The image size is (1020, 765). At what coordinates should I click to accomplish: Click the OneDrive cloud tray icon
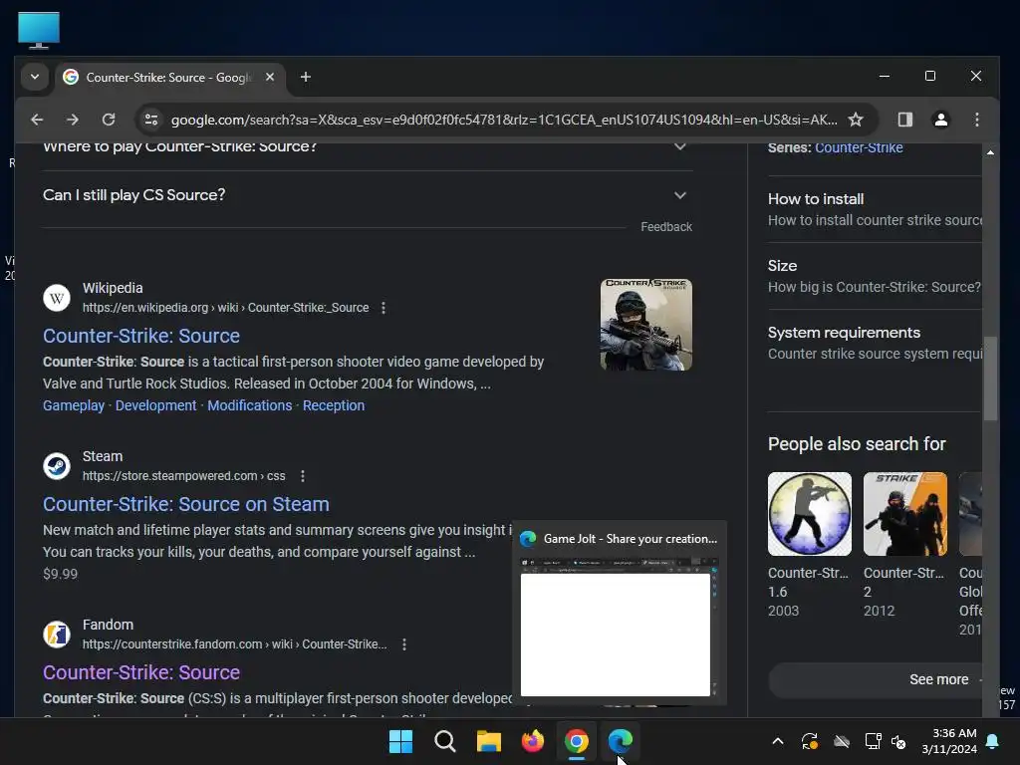842,741
